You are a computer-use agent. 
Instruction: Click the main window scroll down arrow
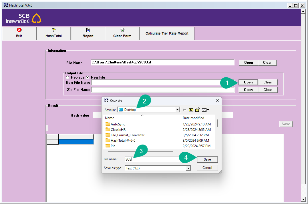click(x=303, y=199)
